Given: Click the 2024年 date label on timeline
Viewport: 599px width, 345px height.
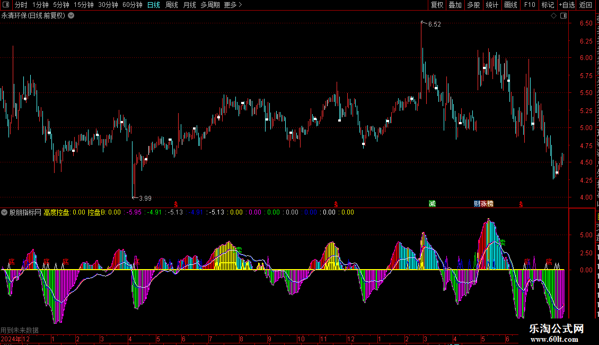Looking at the screenshot, I should click(11, 339).
